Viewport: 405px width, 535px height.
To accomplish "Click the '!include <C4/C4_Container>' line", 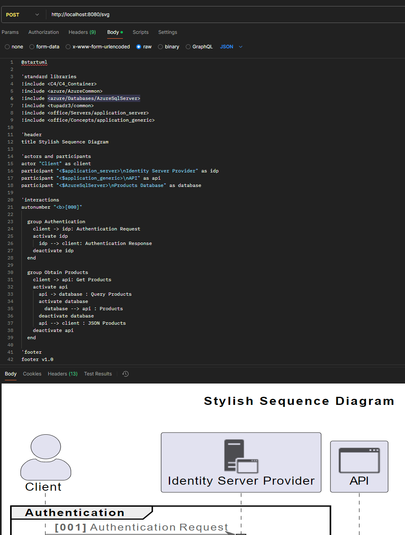I will (59, 84).
